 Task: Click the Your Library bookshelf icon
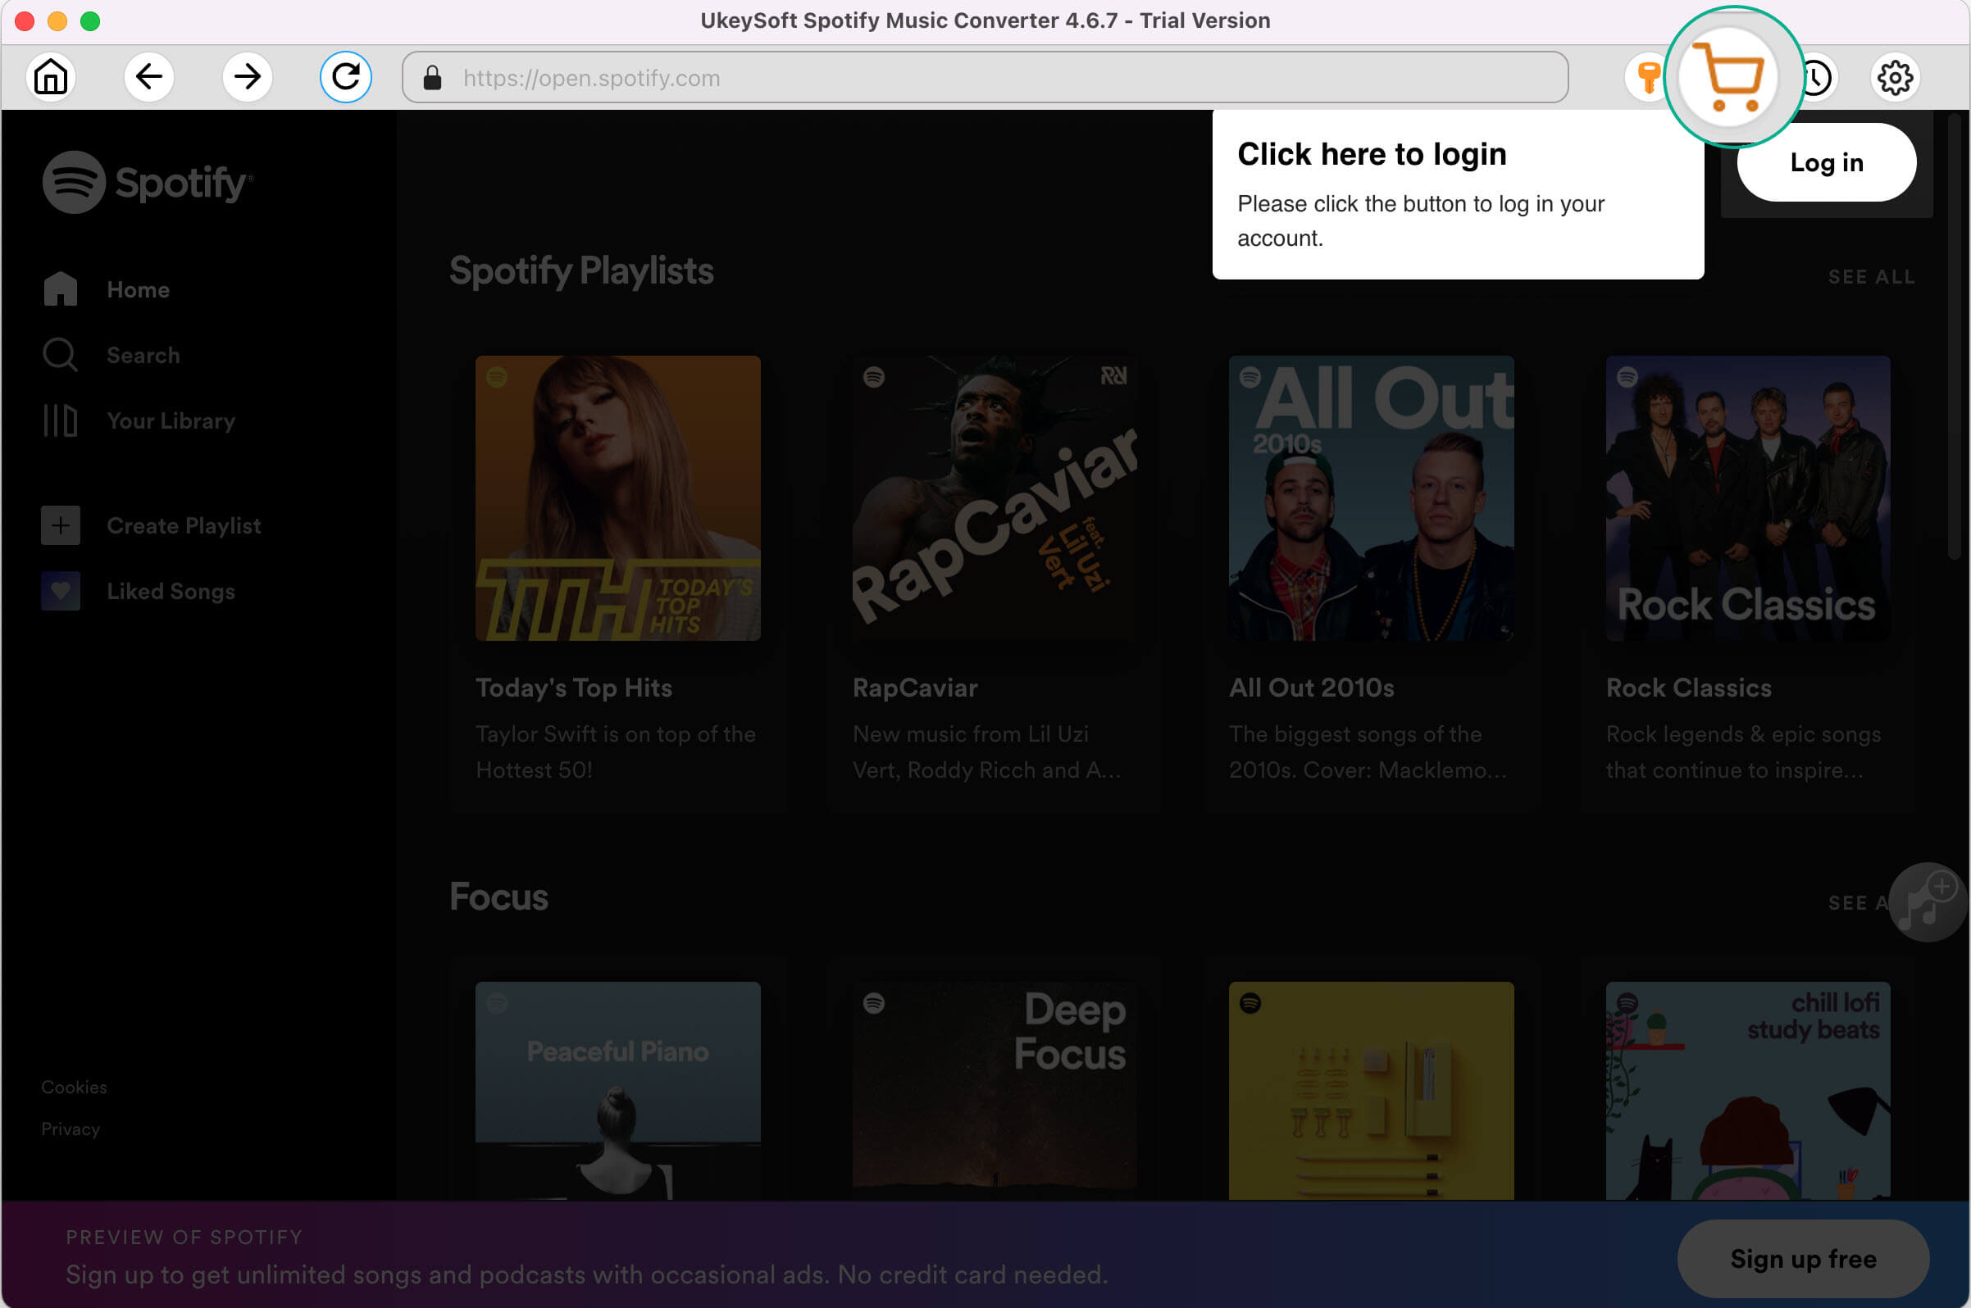57,419
